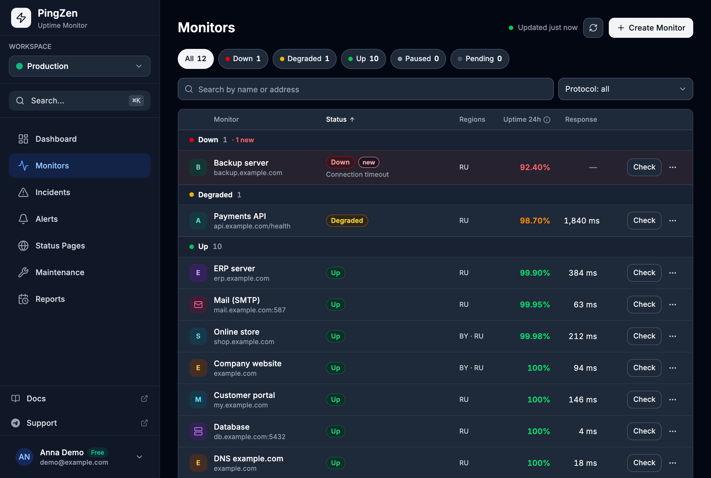Viewport: 711px width, 478px height.
Task: Open Maintenance section
Action: [x=79, y=272]
